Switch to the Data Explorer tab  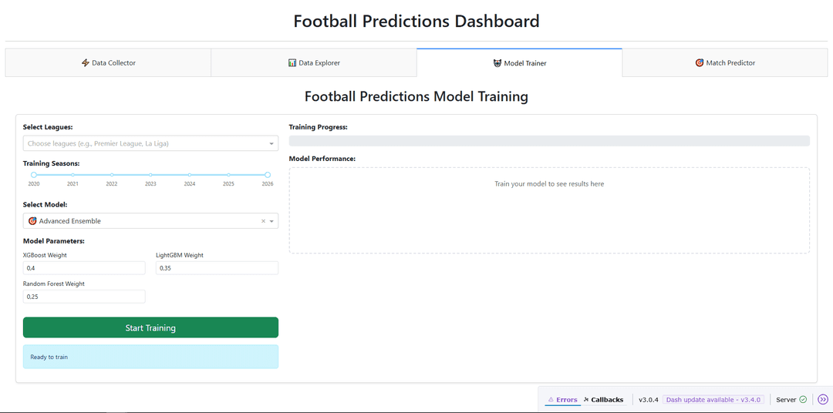tap(314, 63)
